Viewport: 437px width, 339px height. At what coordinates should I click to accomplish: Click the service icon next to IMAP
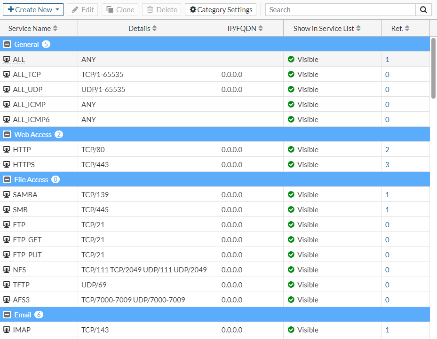7,330
